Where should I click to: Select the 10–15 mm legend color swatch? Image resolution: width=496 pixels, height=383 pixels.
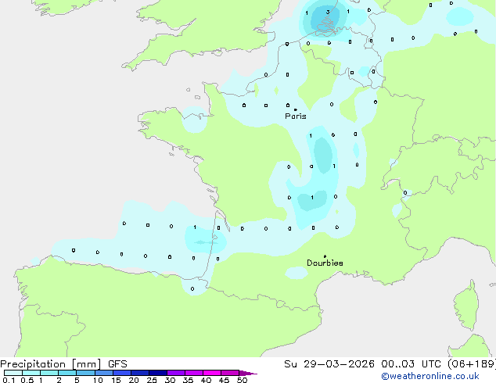click(x=104, y=373)
